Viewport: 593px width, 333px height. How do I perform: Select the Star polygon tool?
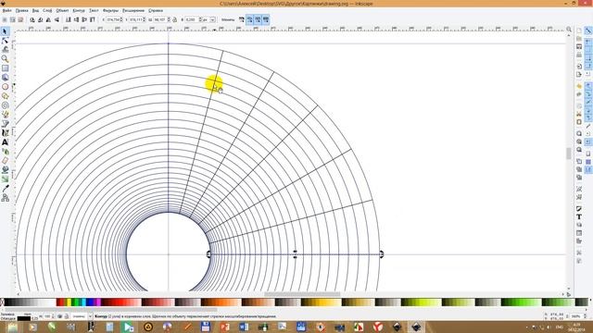(5, 96)
